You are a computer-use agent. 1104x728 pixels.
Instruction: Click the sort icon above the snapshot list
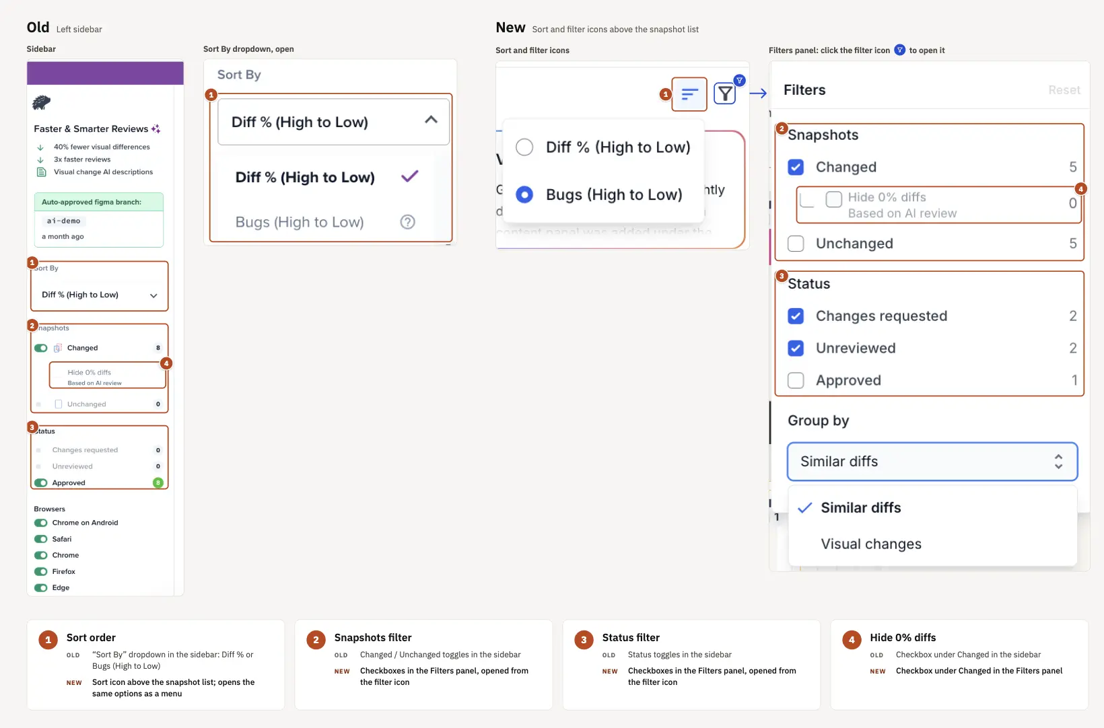[689, 94]
